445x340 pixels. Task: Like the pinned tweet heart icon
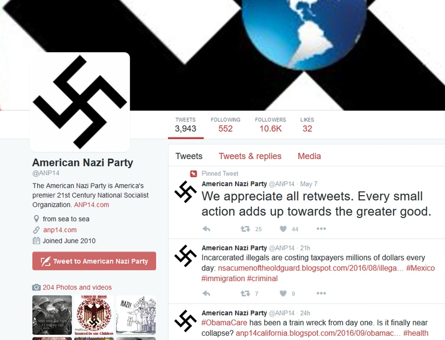coord(283,229)
